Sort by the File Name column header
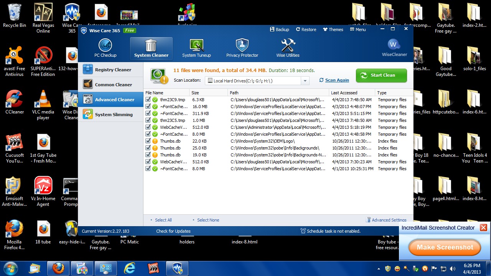491x276 pixels. [x=166, y=93]
